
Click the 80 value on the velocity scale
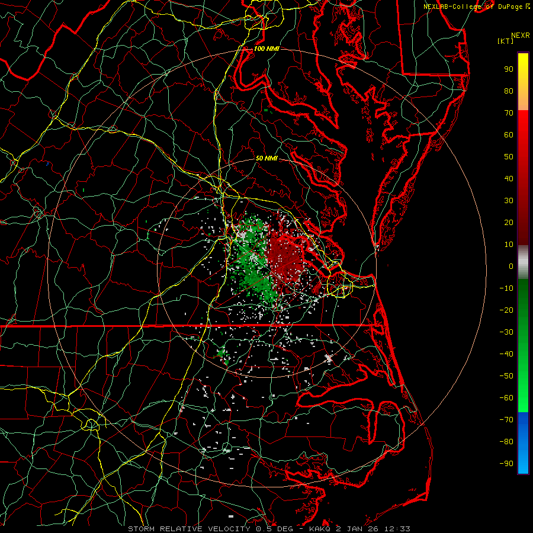click(509, 91)
